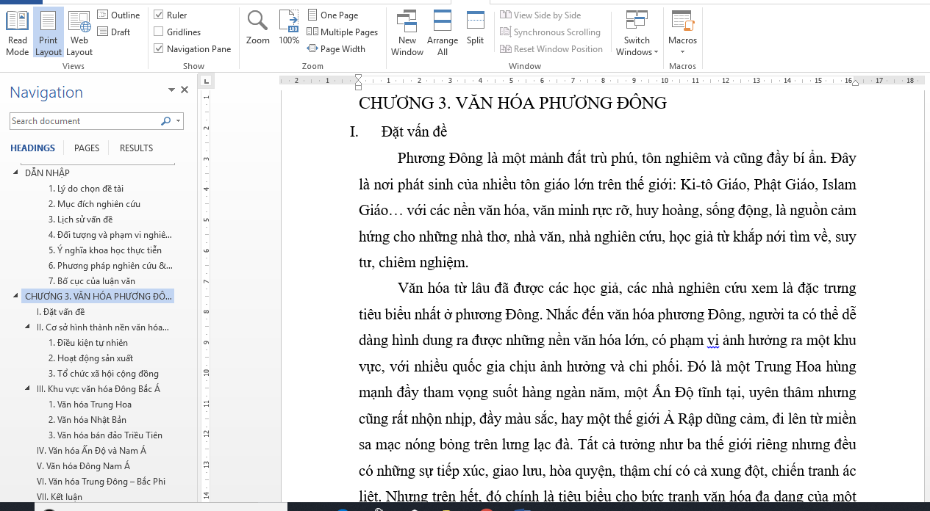Set zoom to 100%

click(289, 28)
